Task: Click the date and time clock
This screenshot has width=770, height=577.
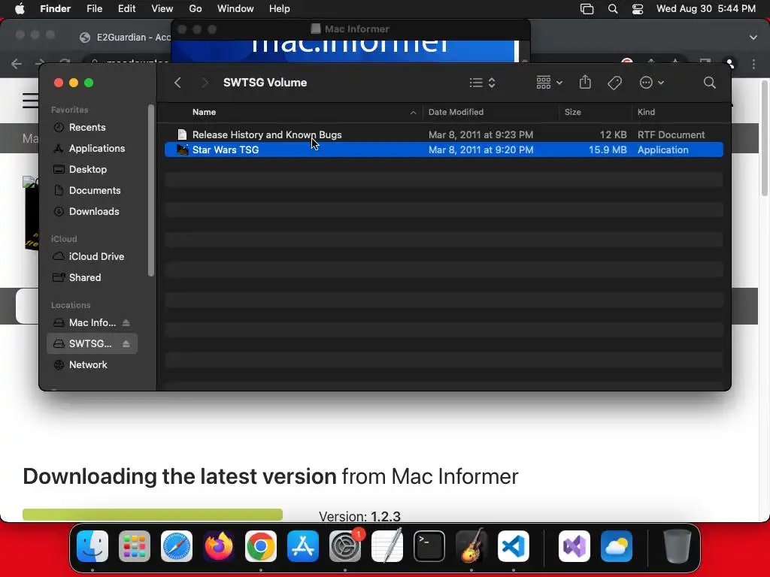Action: (705, 9)
